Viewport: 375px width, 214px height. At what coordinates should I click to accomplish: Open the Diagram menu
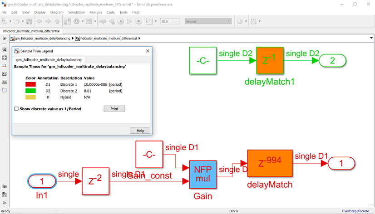[57, 12]
